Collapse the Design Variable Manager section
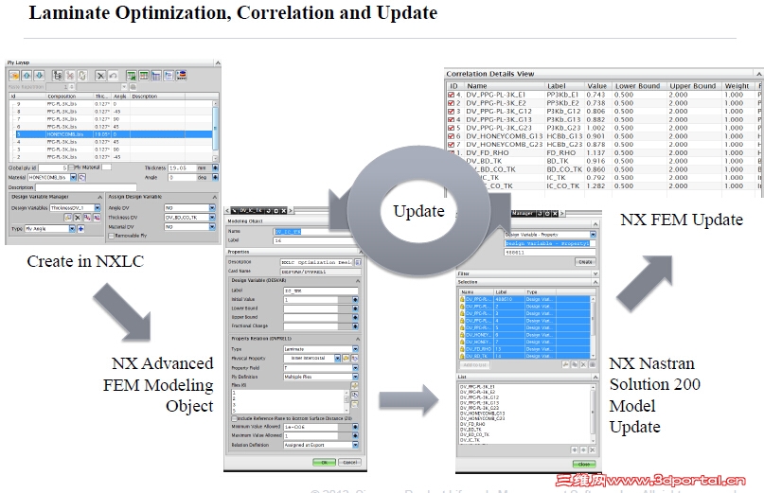The image size is (764, 493). (100, 197)
